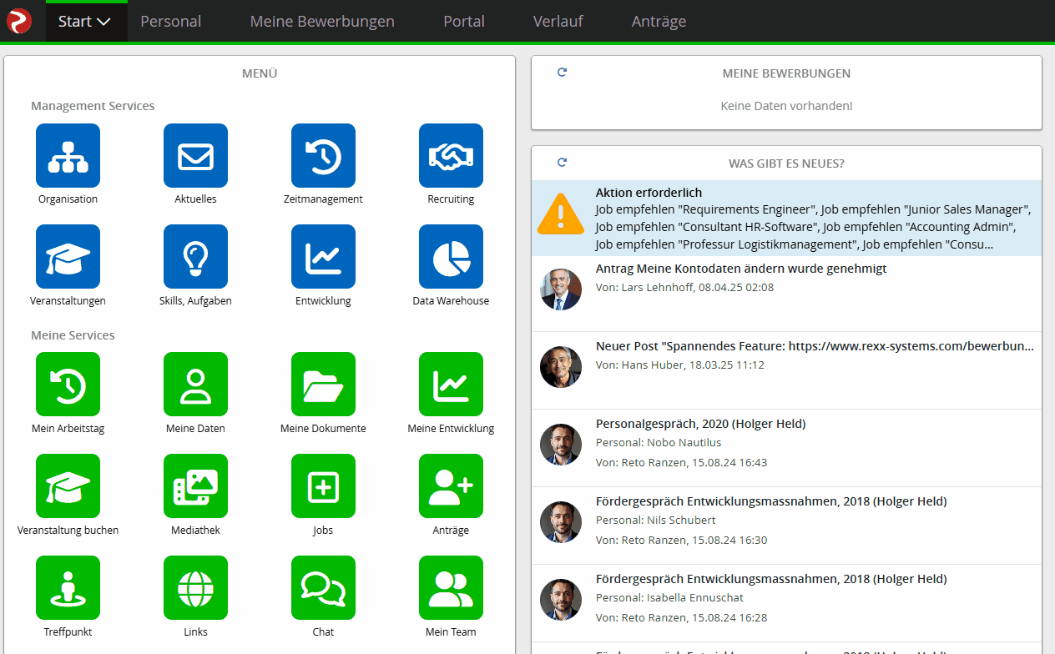This screenshot has height=654, width=1055.
Task: Open the Aktuelles envelope icon
Action: click(195, 155)
